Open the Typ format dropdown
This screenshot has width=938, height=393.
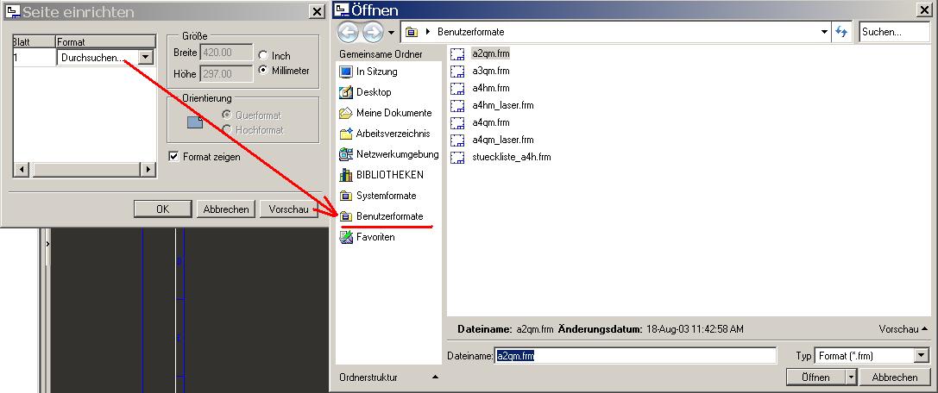[922, 356]
